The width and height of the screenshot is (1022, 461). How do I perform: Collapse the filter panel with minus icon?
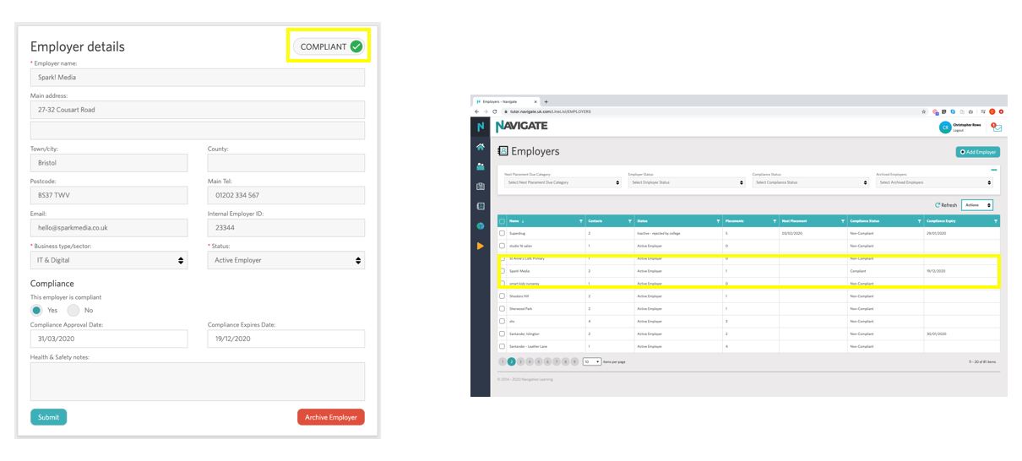tap(994, 170)
